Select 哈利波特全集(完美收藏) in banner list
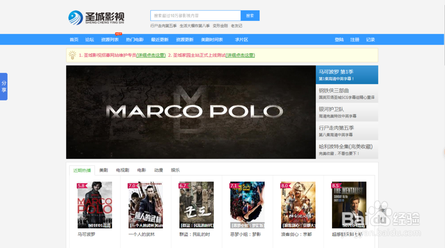 pyautogui.click(x=347, y=150)
